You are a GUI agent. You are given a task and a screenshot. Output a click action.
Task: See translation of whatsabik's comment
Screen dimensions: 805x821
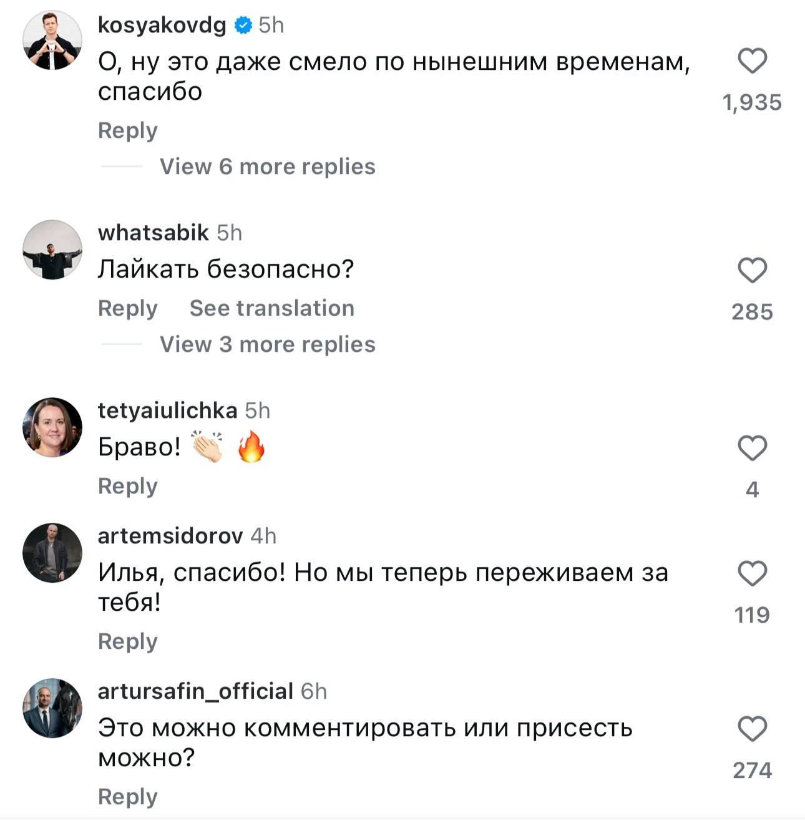(x=271, y=308)
